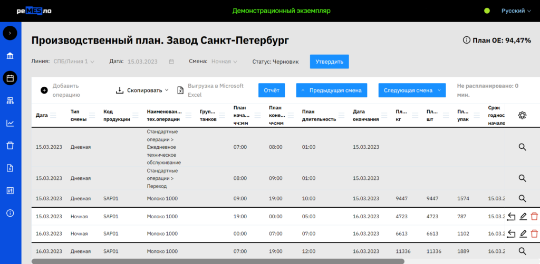The image size is (540, 264).
Task: Edit the 16.03.2023 night shift row
Action: (523, 234)
